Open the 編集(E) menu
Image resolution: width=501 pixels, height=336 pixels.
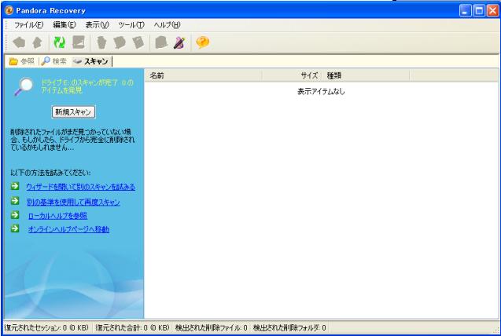64,25
